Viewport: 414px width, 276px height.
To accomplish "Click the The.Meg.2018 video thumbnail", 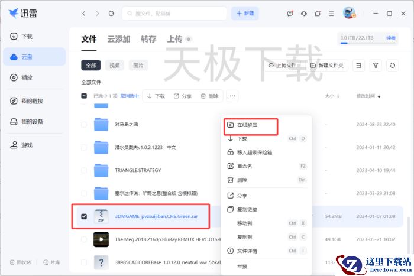I will coord(101,239).
